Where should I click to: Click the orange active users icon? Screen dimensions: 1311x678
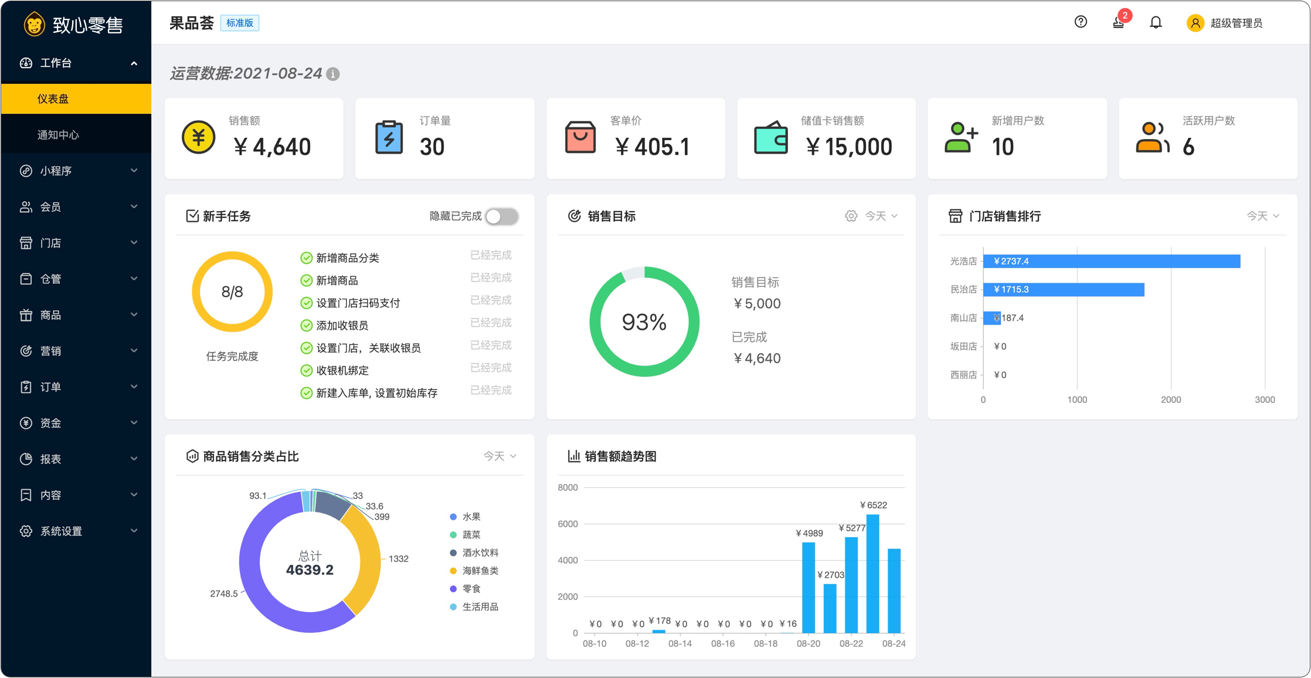(1152, 138)
